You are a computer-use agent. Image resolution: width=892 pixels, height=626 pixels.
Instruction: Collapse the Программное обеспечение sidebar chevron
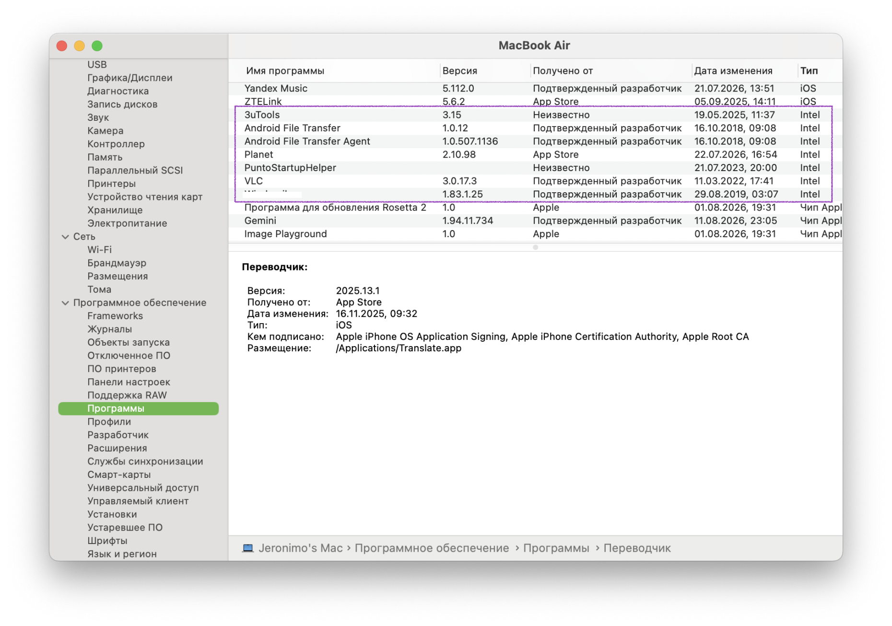tap(65, 303)
